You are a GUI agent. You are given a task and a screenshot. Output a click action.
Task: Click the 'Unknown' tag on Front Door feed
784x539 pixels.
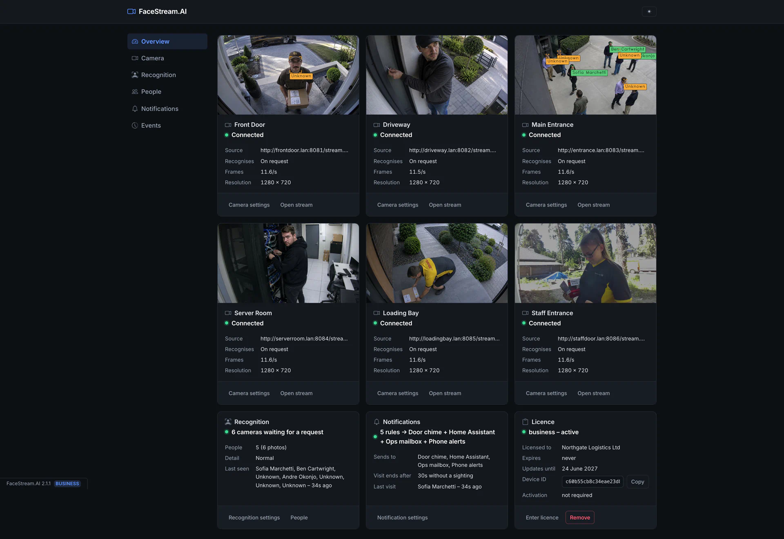pos(301,76)
